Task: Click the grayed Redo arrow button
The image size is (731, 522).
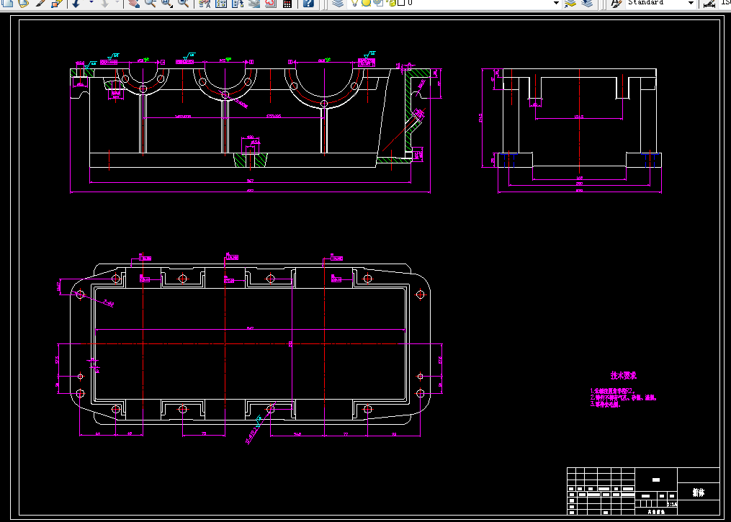Action: click(x=104, y=2)
